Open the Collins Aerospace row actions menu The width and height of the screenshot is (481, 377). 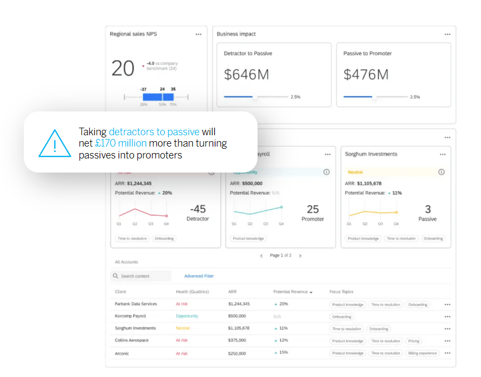447,341
